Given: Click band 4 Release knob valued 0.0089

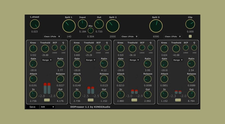Looking at the screenshot, I should click(191, 79).
